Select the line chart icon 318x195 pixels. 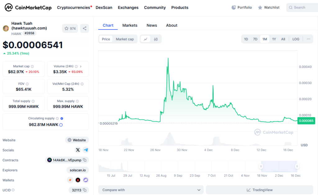click(x=145, y=39)
